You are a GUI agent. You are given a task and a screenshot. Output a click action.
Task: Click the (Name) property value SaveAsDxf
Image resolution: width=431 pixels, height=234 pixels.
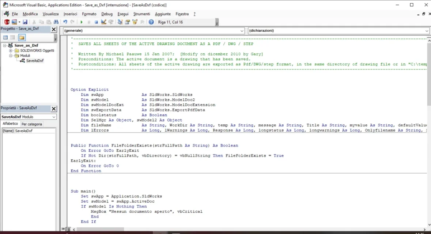pos(35,131)
